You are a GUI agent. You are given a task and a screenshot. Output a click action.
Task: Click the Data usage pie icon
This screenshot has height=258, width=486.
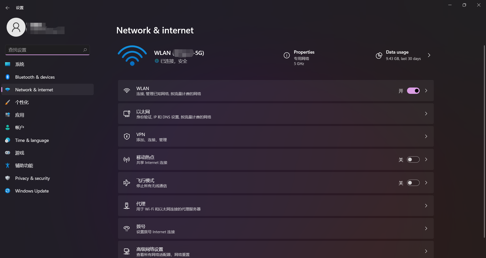379,55
